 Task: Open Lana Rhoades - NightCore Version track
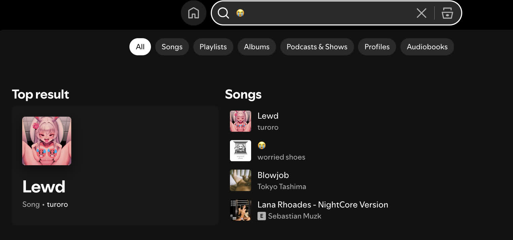coord(323,204)
